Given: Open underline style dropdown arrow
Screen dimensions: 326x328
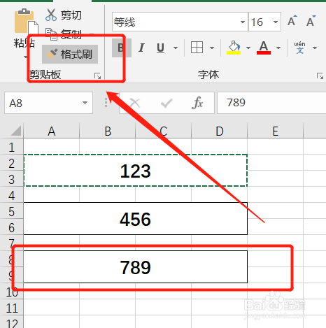Looking at the screenshot, I should point(176,48).
